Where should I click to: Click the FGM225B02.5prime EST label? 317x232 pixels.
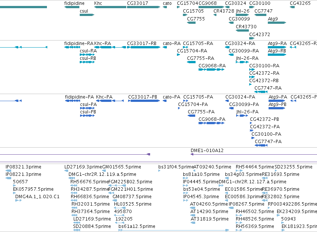(130, 181)
